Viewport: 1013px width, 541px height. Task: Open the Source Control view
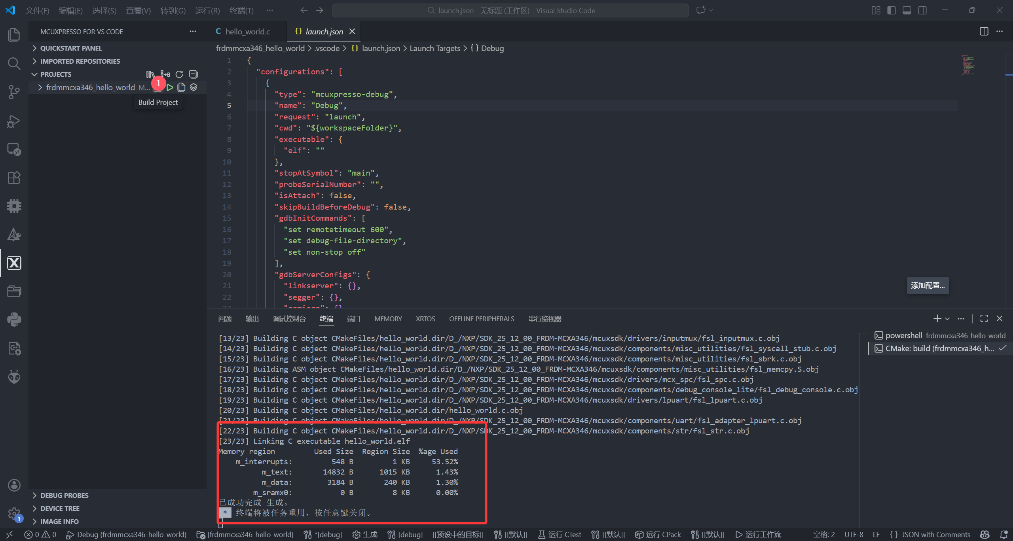14,92
